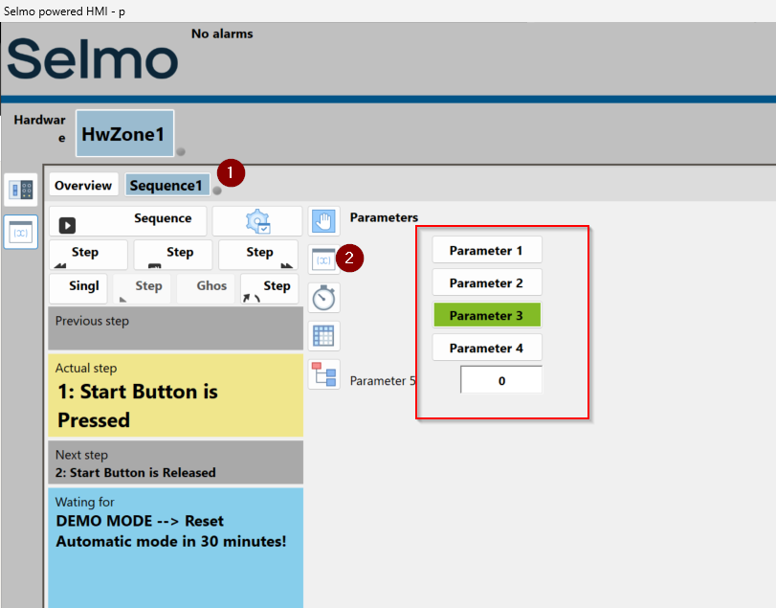
Task: Click the greyed Step button beside Singl
Action: pos(142,288)
